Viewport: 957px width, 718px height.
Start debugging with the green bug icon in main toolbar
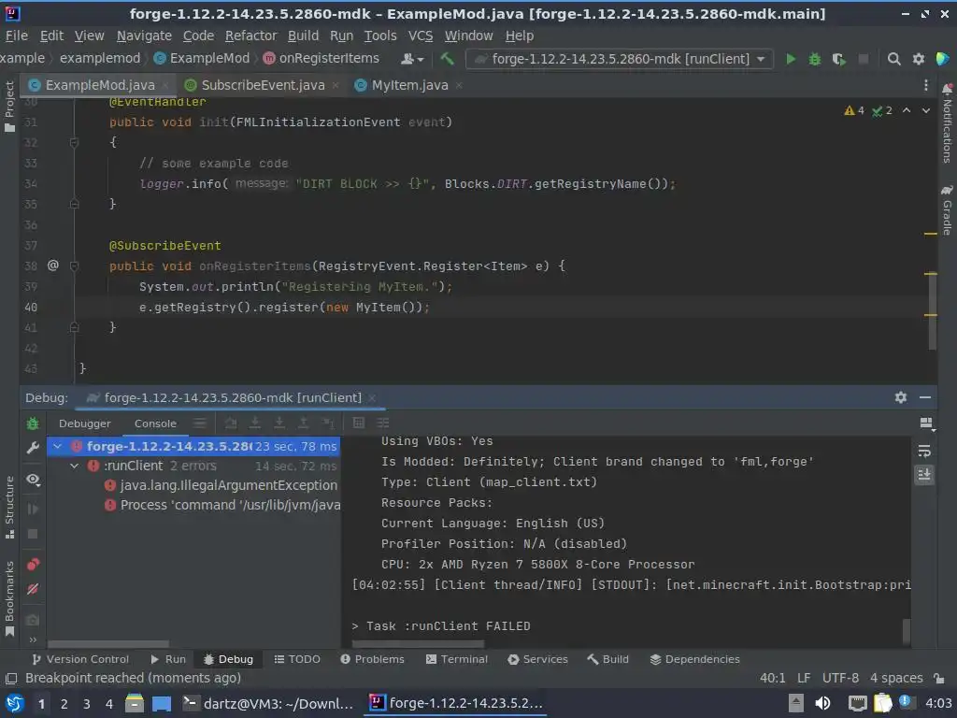coord(815,59)
